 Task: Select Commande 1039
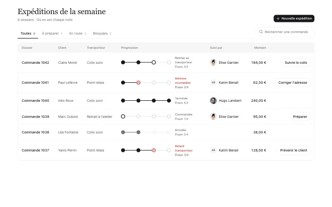click(35, 116)
